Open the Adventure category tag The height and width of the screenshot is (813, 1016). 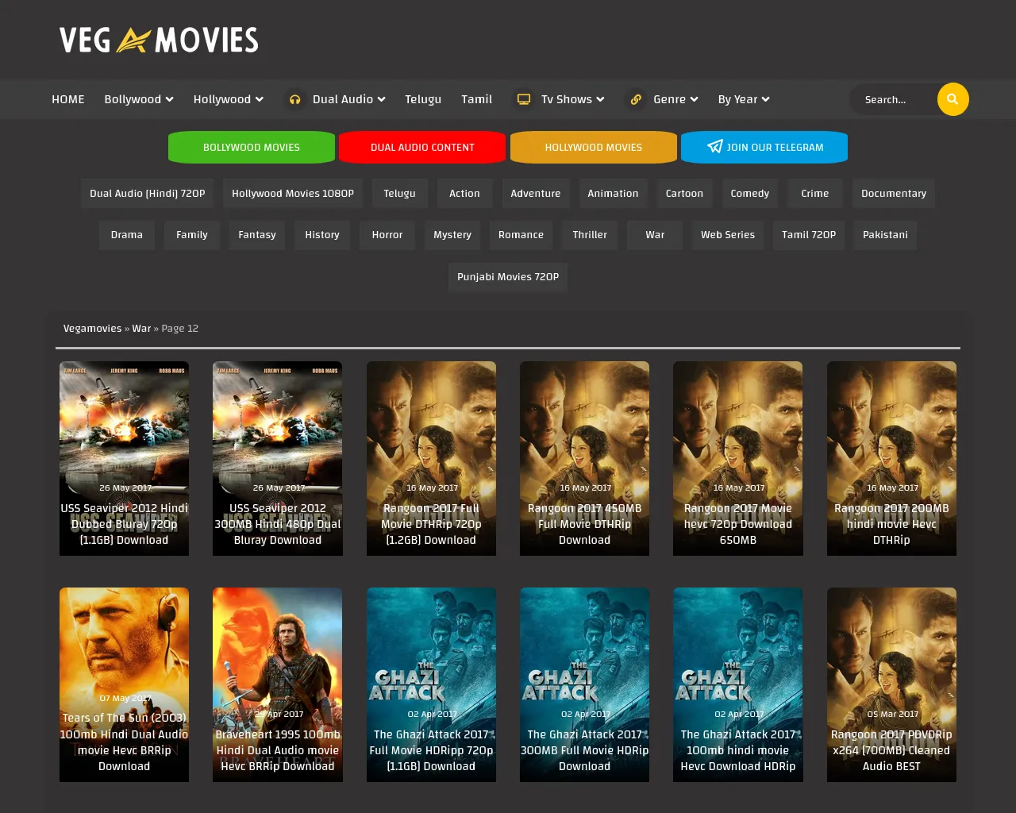536,193
